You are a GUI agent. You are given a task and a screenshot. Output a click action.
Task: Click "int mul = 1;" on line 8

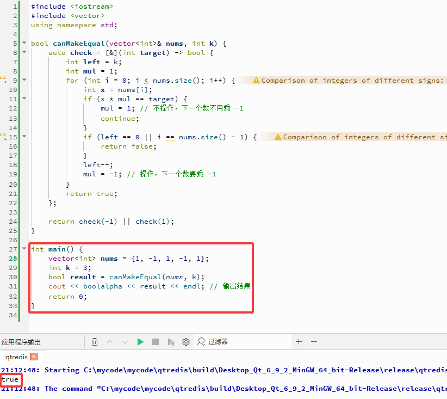(91, 71)
